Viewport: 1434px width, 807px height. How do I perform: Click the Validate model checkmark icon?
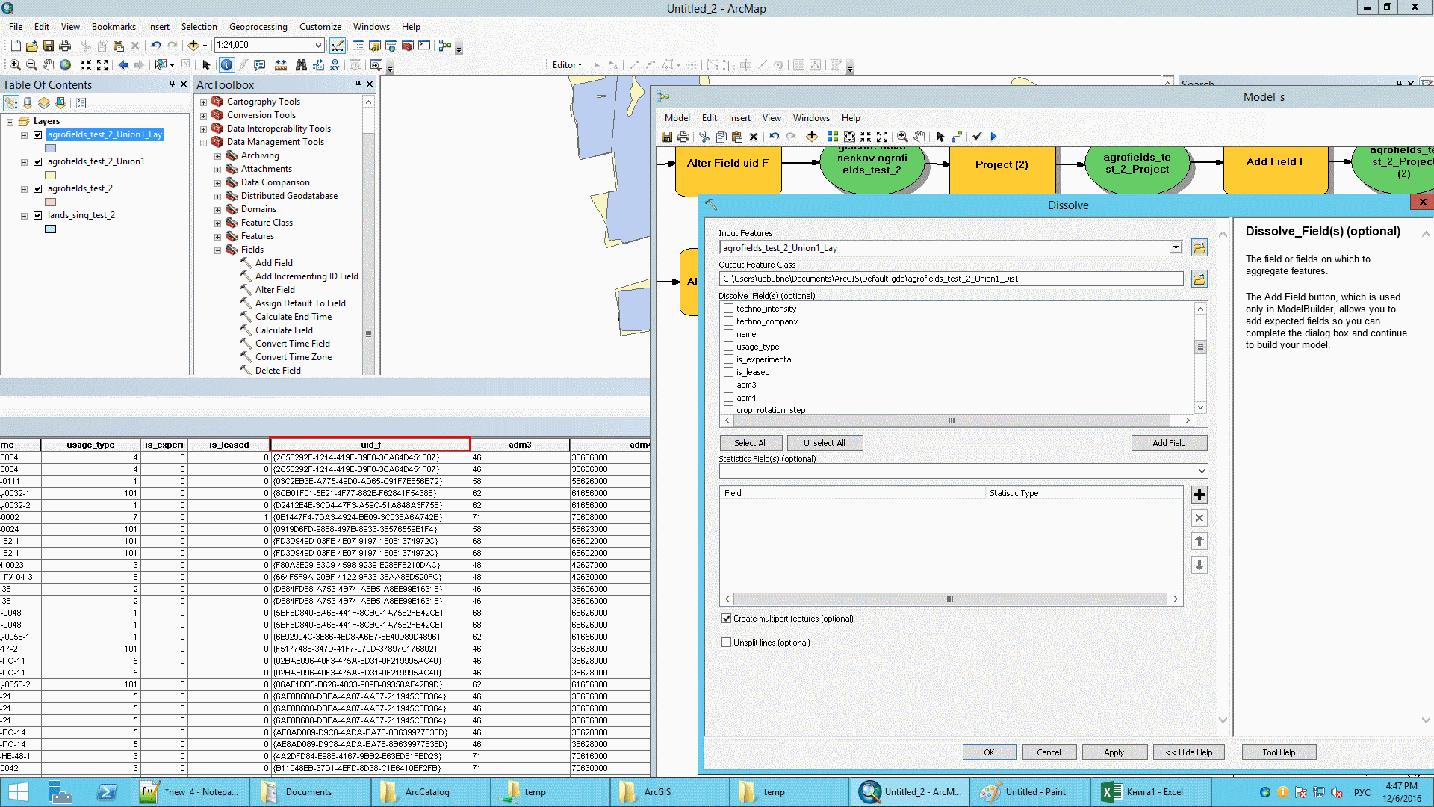click(977, 137)
